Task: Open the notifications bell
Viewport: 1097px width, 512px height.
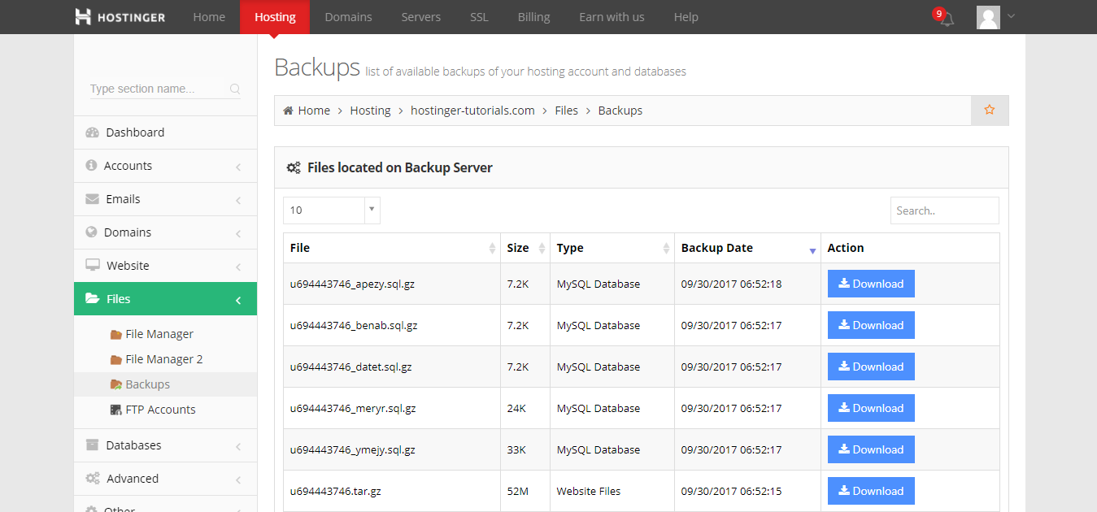Action: [947, 19]
